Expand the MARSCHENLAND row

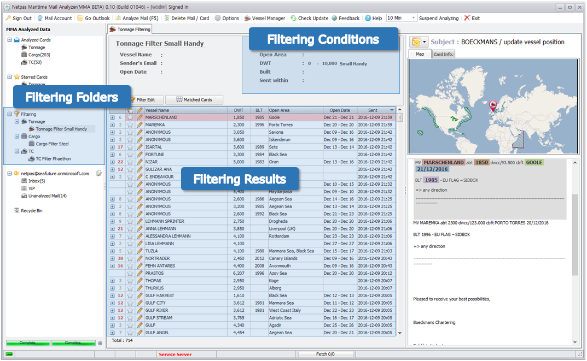click(112, 117)
